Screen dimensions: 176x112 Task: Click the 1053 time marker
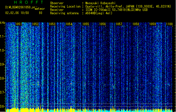[52, 24]
